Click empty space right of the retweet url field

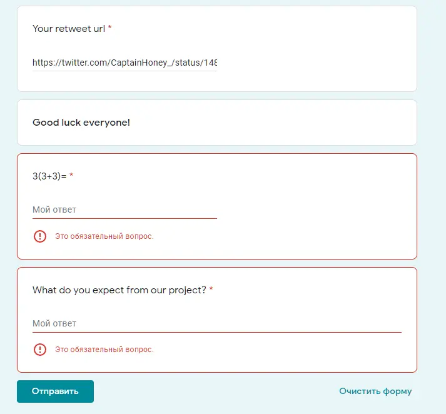click(313, 63)
